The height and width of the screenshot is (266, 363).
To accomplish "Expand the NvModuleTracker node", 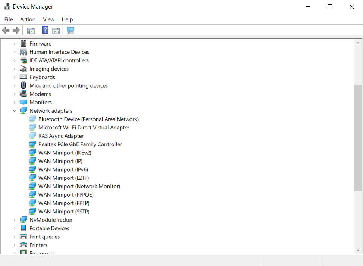I will click(15, 220).
